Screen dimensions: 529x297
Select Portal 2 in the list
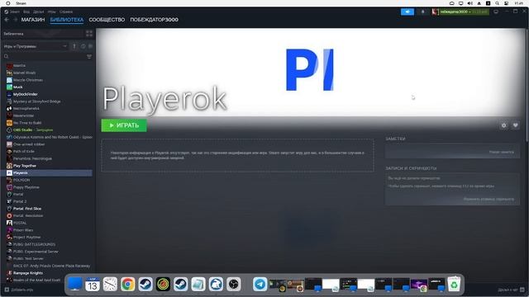pyautogui.click(x=20, y=201)
